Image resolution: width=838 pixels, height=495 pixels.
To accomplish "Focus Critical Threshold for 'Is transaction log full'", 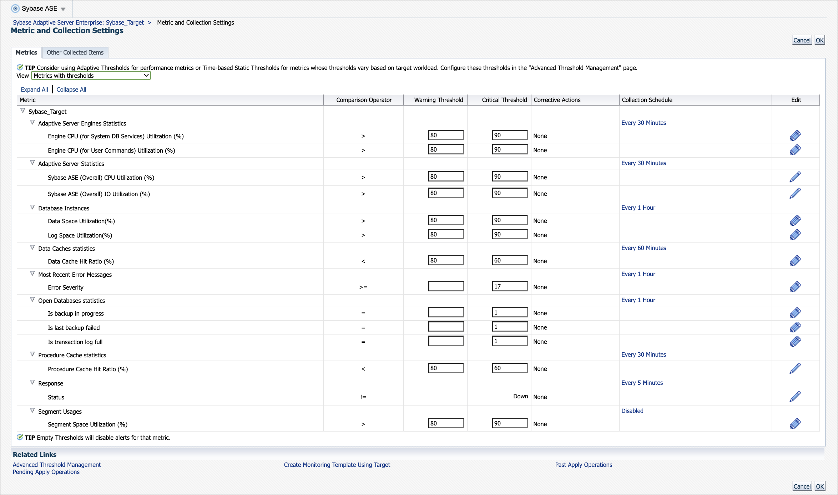I will [510, 341].
